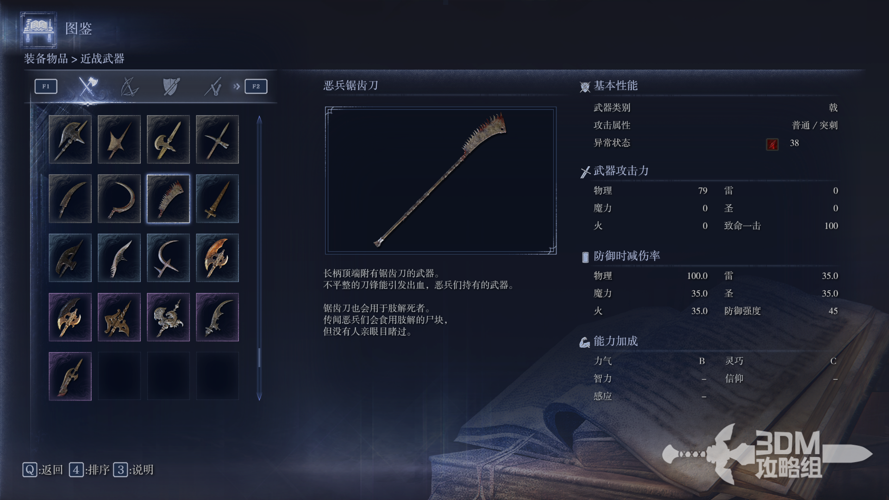Viewport: 889px width, 500px height.
Task: Pick the last weapon in the bottom row
Action: coord(70,376)
